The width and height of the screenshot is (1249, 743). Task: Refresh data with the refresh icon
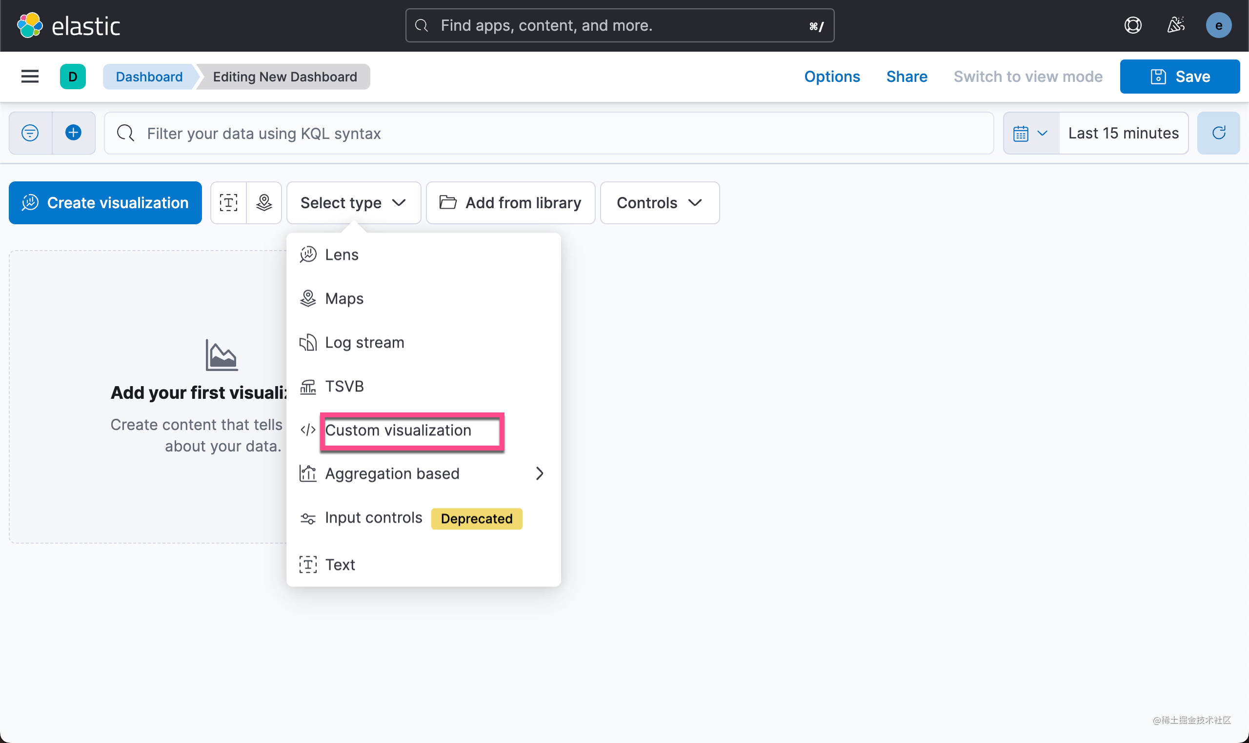coord(1218,133)
